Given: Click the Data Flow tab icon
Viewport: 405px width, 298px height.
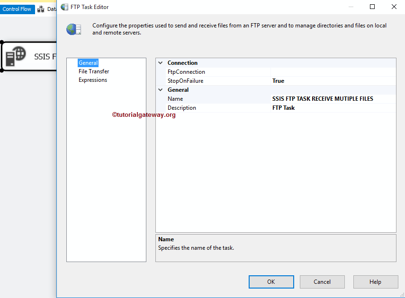Looking at the screenshot, I should tap(41, 9).
